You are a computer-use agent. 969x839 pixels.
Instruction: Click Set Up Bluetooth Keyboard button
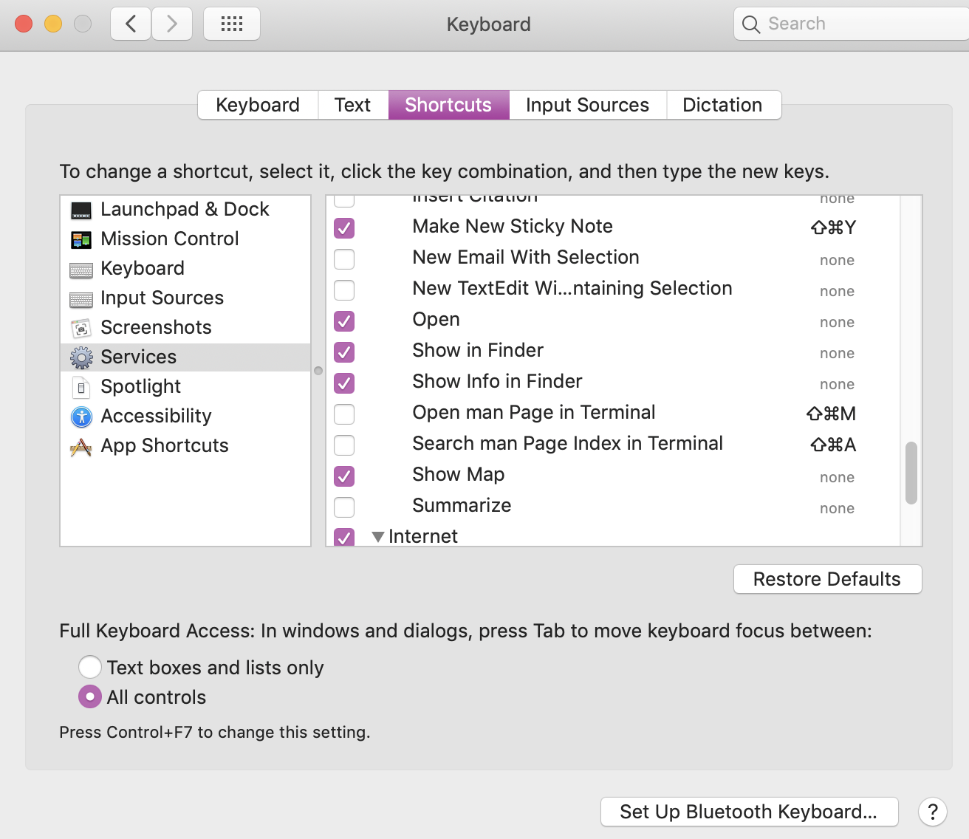click(749, 812)
